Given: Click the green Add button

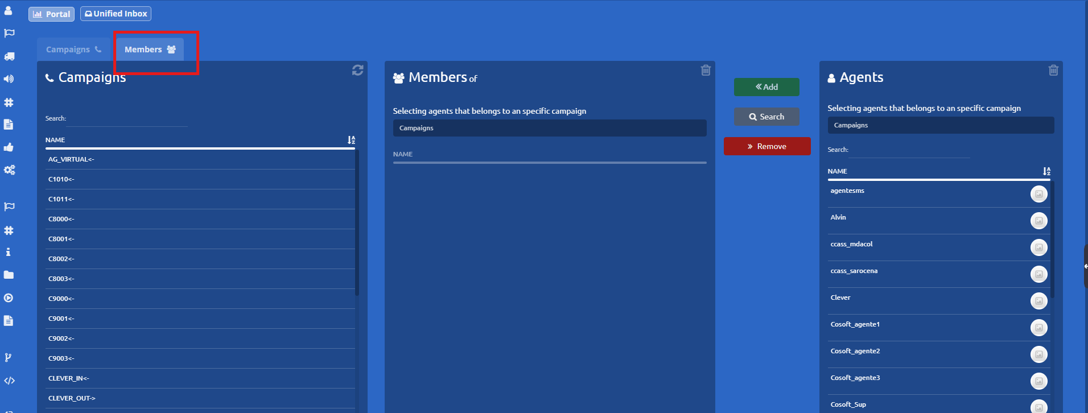Looking at the screenshot, I should [x=766, y=87].
